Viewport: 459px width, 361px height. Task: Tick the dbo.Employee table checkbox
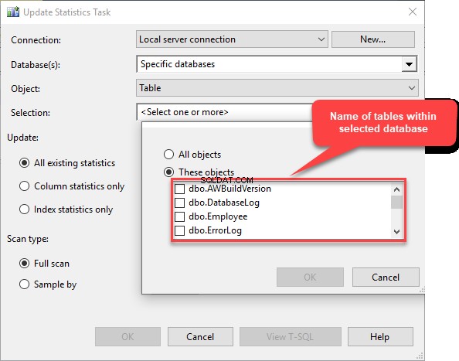point(179,216)
